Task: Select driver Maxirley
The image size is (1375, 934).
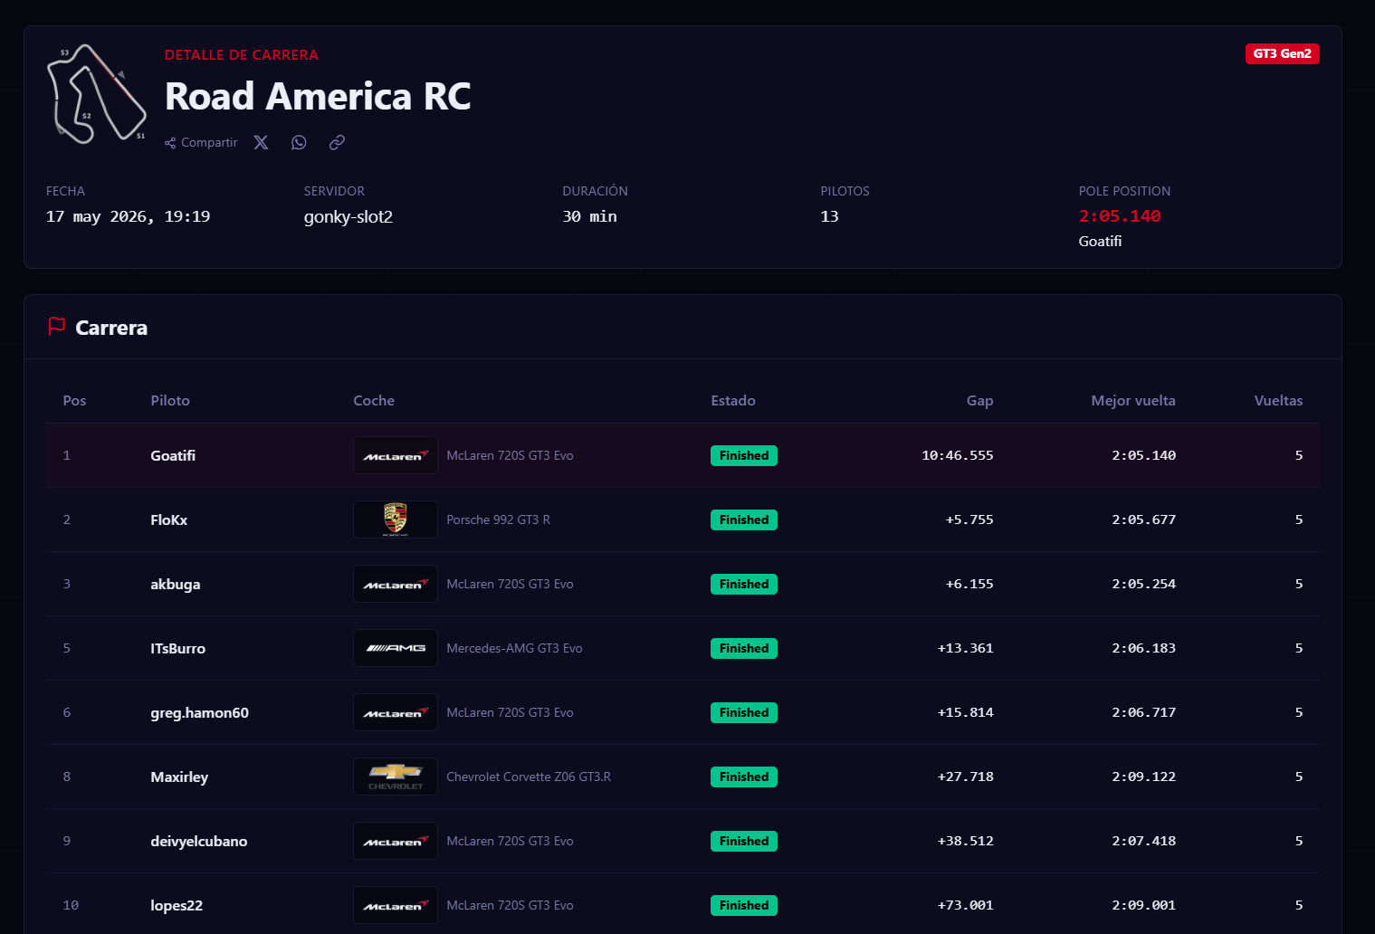Action: coord(179,777)
